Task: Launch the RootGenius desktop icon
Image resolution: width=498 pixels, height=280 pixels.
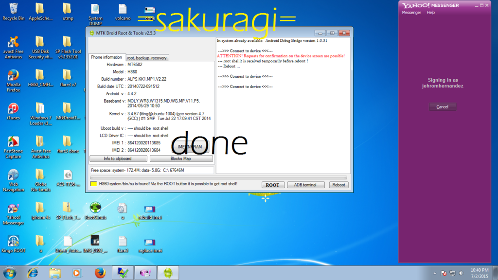Action: pos(95,209)
